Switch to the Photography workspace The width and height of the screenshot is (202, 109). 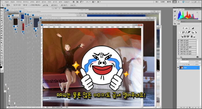point(174,2)
